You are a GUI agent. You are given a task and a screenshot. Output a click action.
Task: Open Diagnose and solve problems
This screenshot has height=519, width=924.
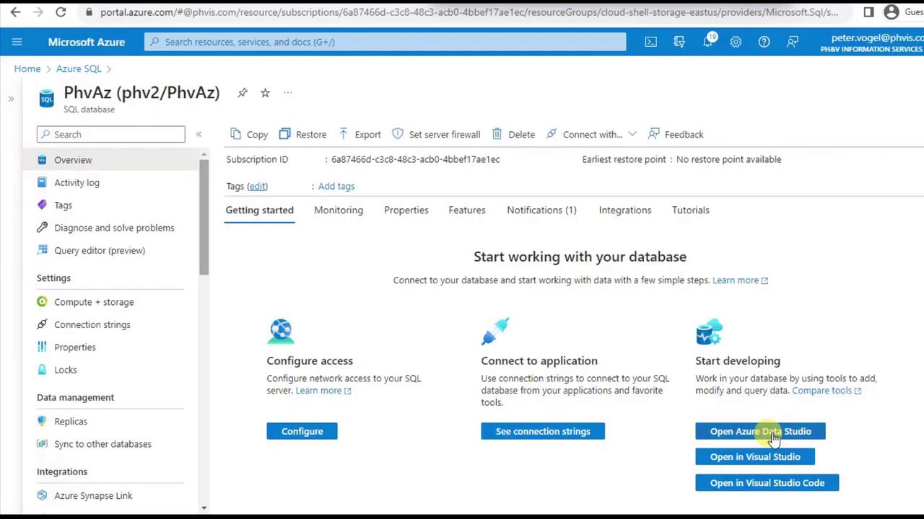click(114, 228)
